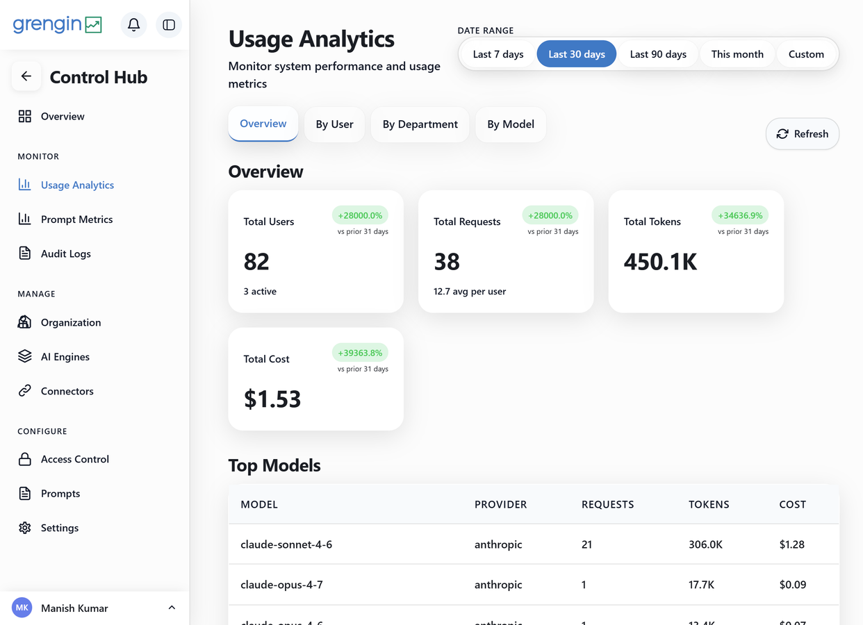Click the Prompts file icon

point(25,493)
